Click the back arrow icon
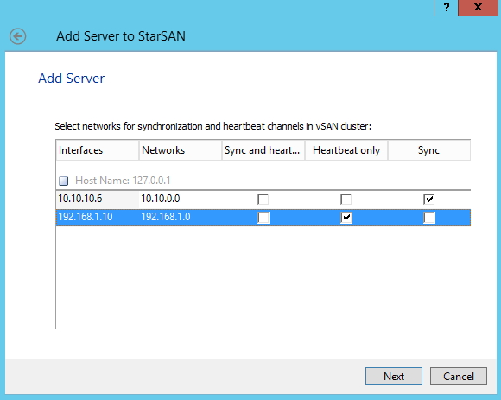 [x=17, y=36]
